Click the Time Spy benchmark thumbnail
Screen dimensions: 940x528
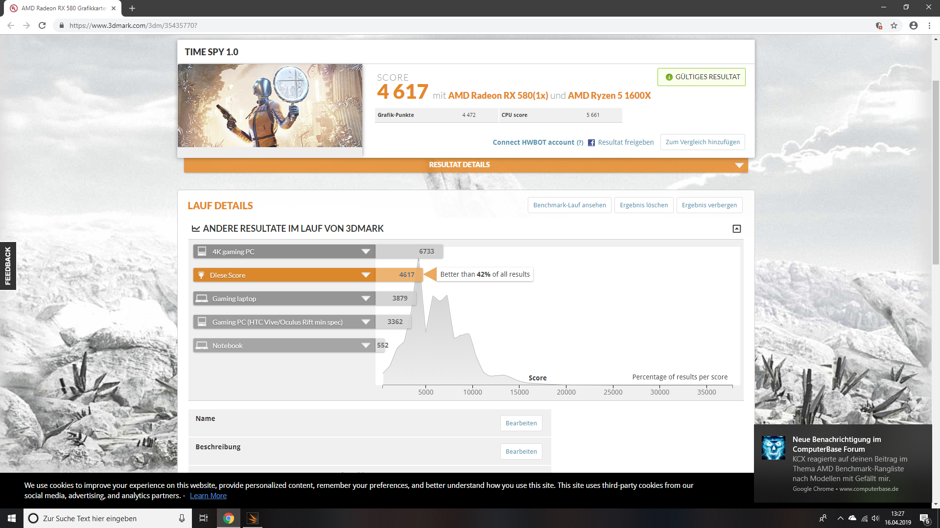tap(270, 106)
